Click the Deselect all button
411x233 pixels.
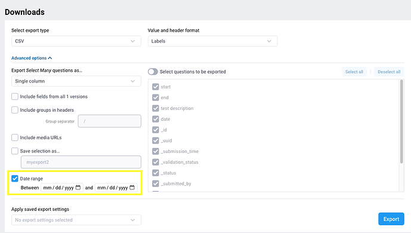coord(389,72)
